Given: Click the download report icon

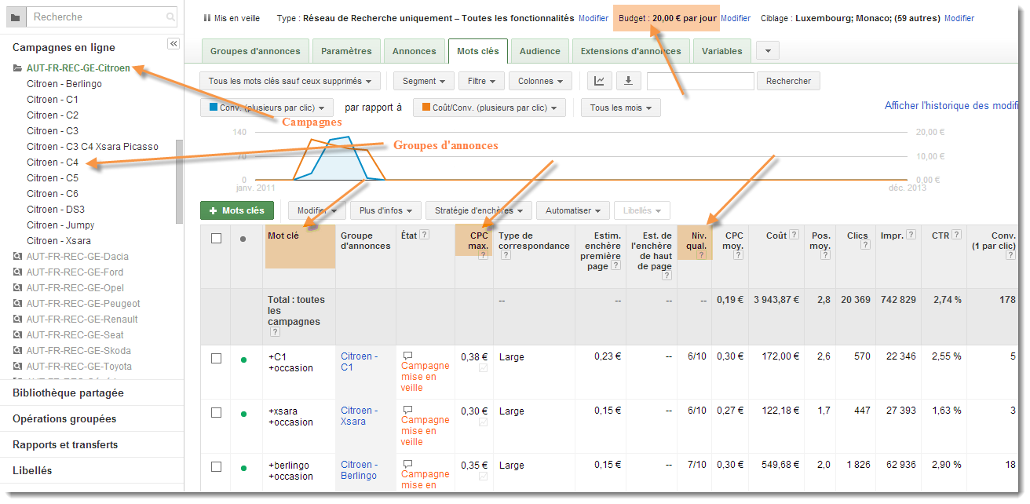Looking at the screenshot, I should coord(628,81).
